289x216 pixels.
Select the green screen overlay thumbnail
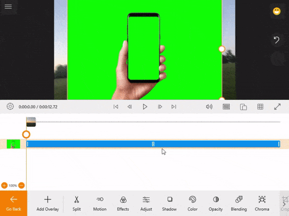pyautogui.click(x=13, y=144)
